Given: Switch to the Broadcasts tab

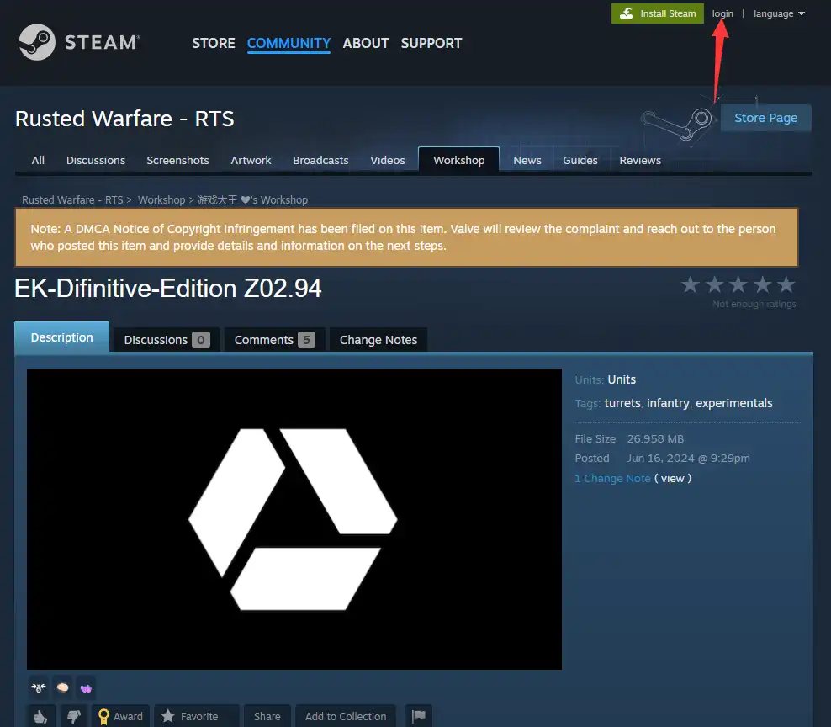Looking at the screenshot, I should point(320,160).
